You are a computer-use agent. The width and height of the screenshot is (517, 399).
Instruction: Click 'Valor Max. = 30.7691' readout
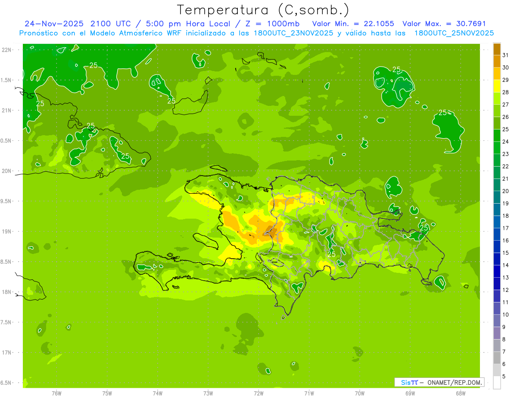pyautogui.click(x=444, y=24)
